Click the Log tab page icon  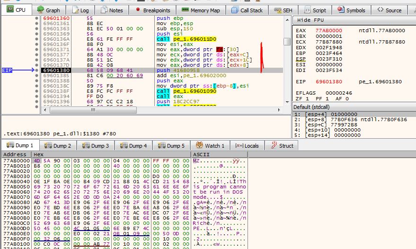[76, 10]
